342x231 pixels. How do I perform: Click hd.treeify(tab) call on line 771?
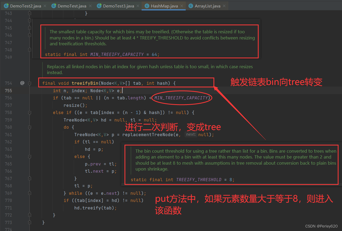[95, 208]
